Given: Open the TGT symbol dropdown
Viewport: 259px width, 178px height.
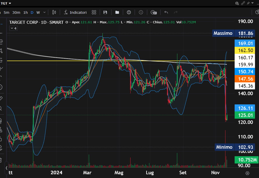Looking at the screenshot, I should (x=6, y=3).
